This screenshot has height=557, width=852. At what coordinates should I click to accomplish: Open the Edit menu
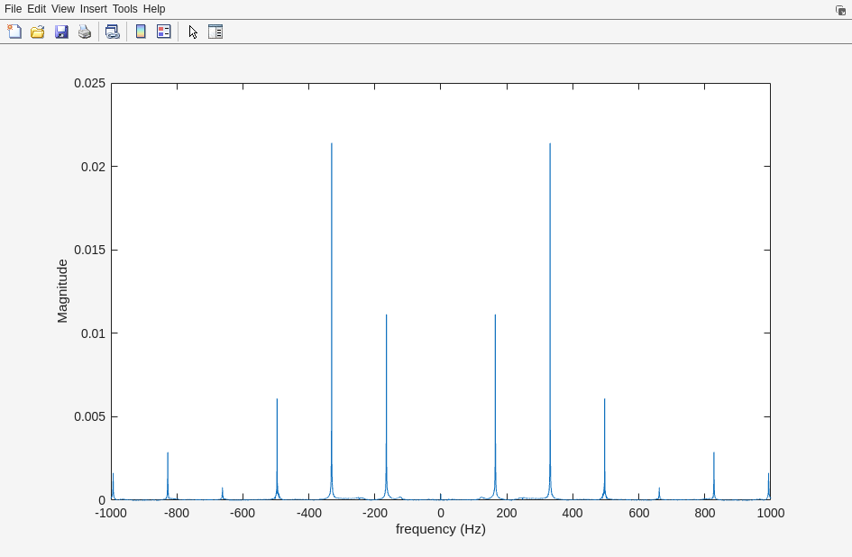click(36, 9)
